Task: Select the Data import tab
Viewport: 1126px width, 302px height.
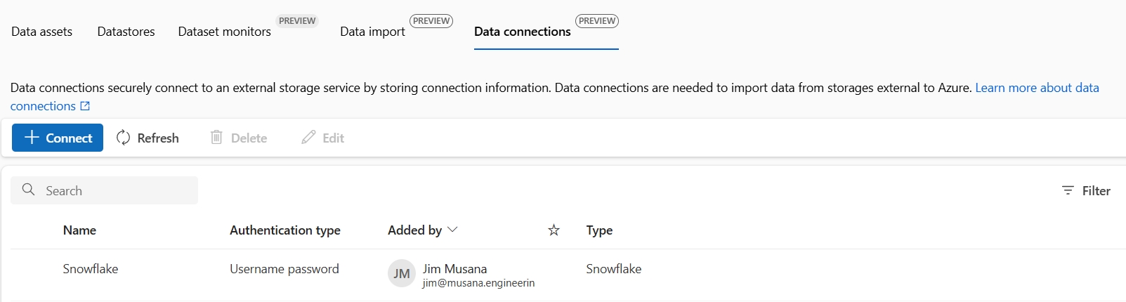Action: [x=372, y=32]
